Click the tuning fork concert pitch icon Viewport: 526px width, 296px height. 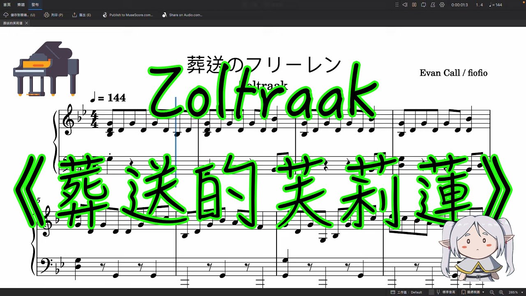pos(438,292)
